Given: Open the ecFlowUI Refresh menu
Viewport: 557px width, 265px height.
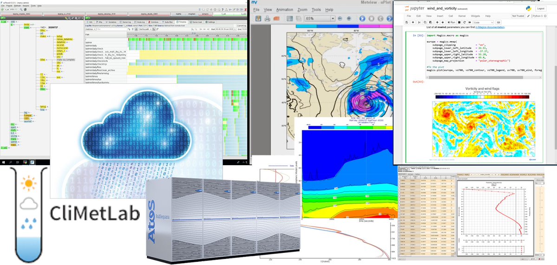Looking at the screenshot, I should coord(17,6).
